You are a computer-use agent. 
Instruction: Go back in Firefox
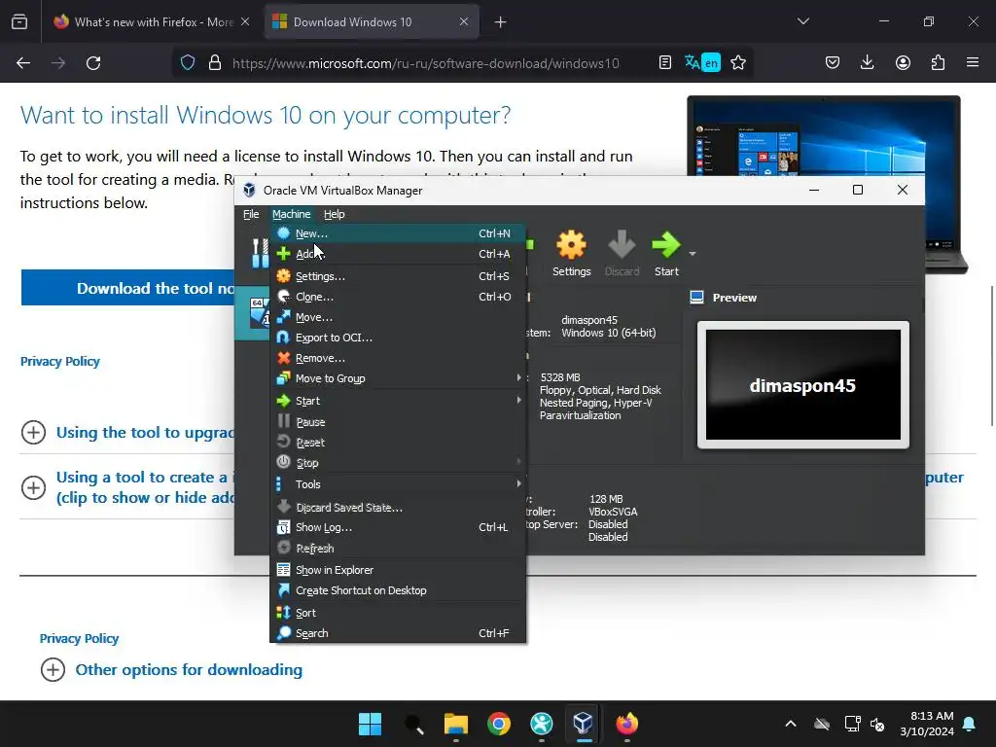(23, 63)
